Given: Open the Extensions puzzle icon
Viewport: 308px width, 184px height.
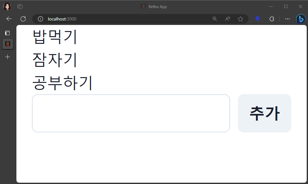Looking at the screenshot, I should [272, 19].
